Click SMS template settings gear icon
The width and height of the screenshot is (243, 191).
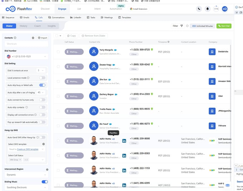coord(44,144)
